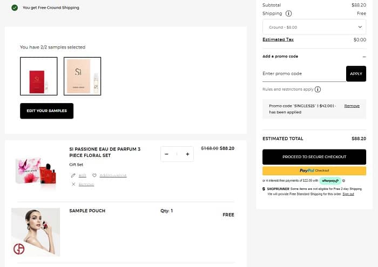This screenshot has height=267, width=378.
Task: Open the Ground shipping method dropdown
Action: 314,26
